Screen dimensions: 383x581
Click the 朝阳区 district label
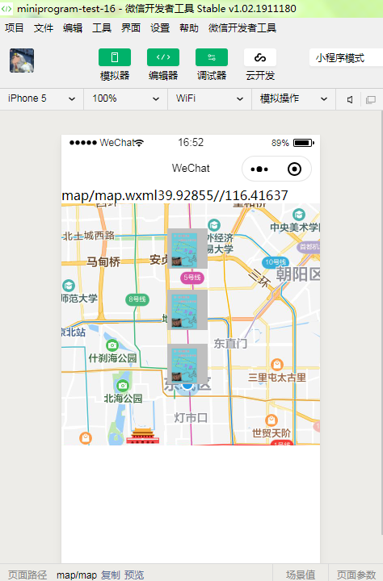click(x=297, y=274)
